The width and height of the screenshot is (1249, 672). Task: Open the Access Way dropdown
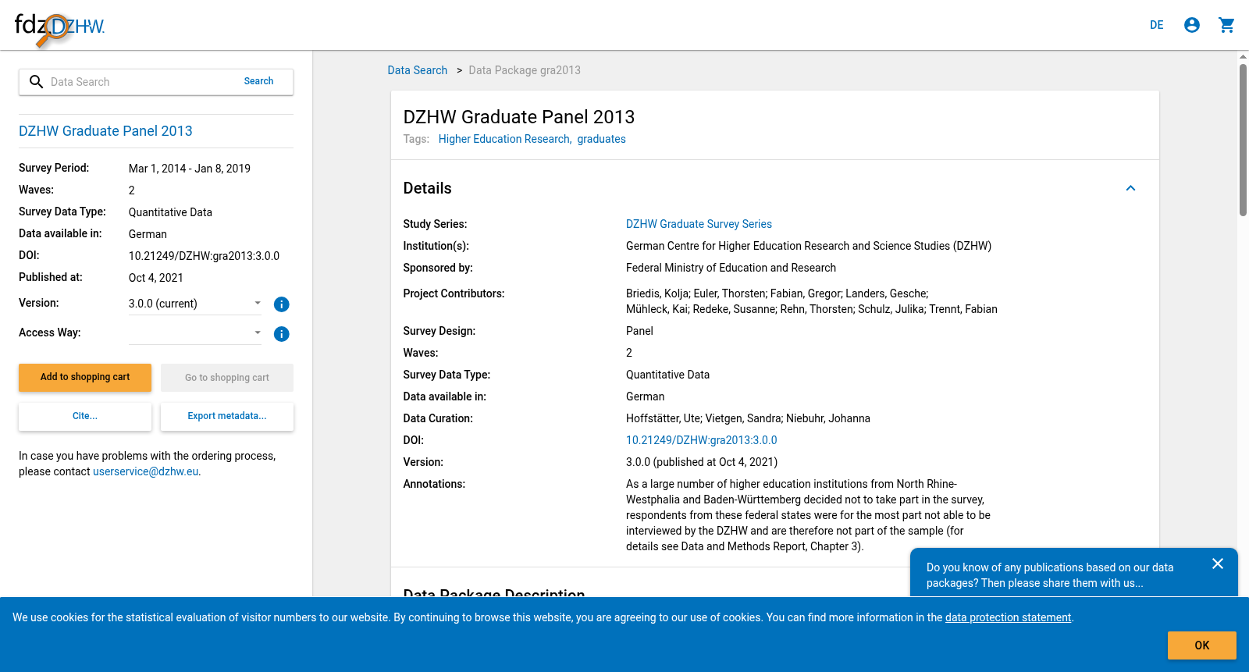[195, 333]
